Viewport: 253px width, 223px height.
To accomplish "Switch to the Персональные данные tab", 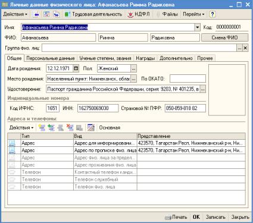I will 51,58.
